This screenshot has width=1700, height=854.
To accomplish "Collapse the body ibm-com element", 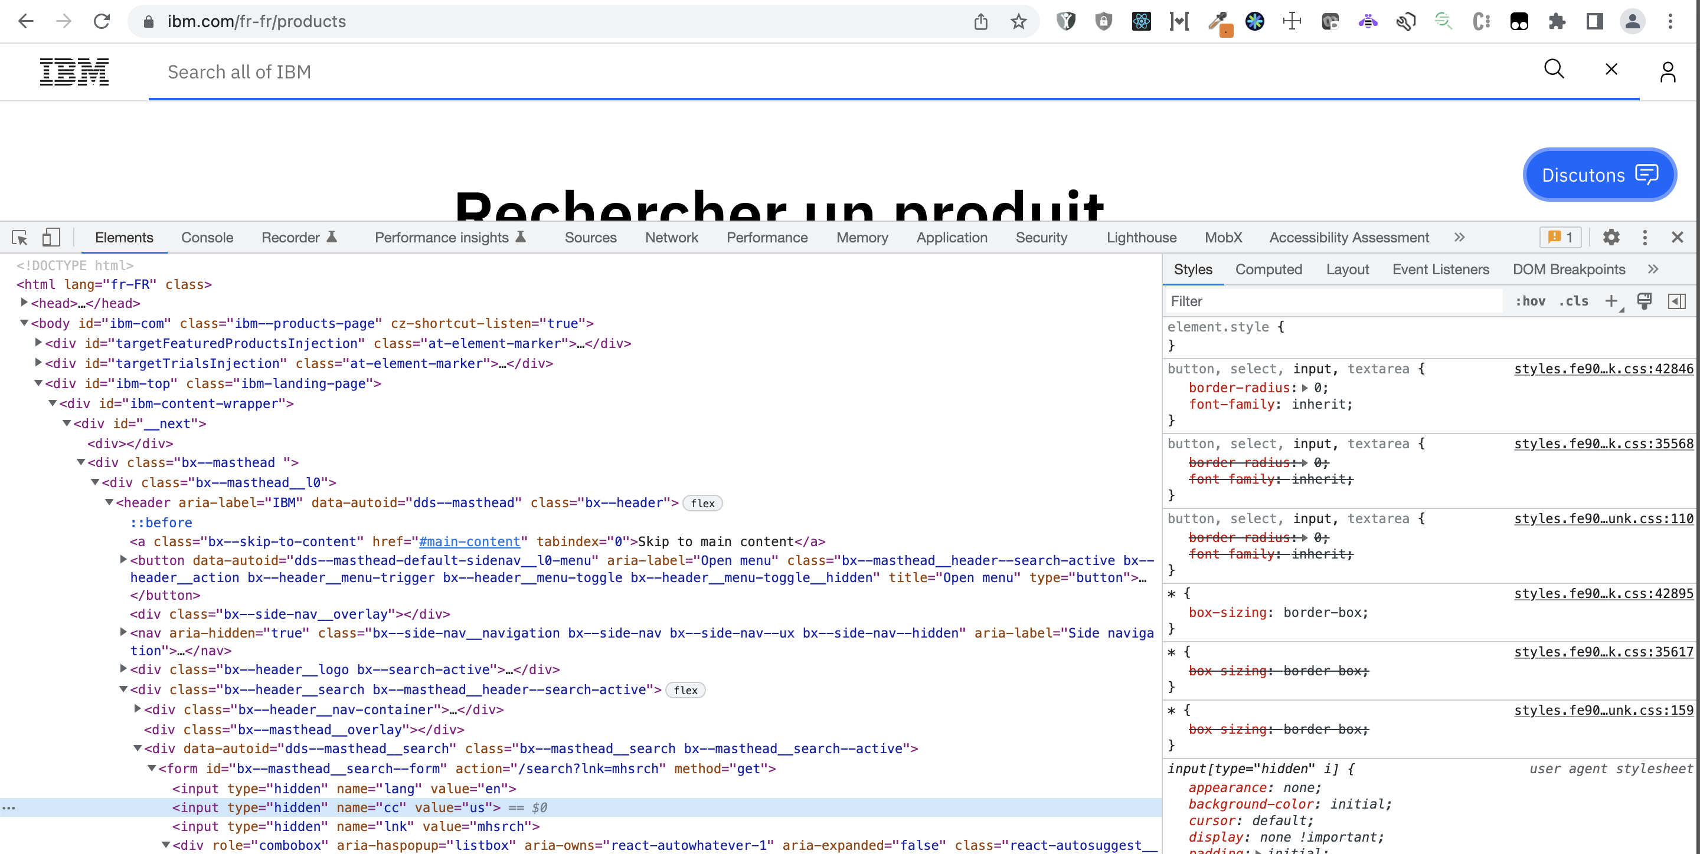I will [x=24, y=323].
